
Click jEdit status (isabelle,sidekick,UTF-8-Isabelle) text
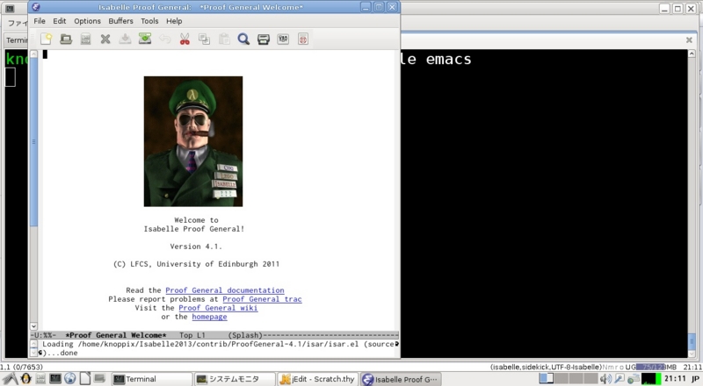tap(546, 368)
